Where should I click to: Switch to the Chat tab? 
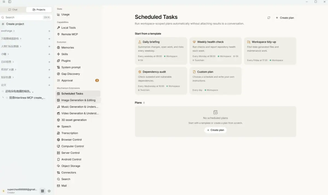pos(13,10)
